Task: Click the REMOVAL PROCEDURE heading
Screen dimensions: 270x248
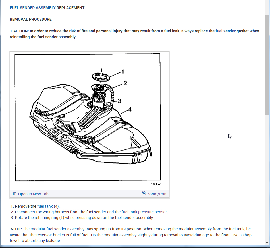Action: pos(31,19)
